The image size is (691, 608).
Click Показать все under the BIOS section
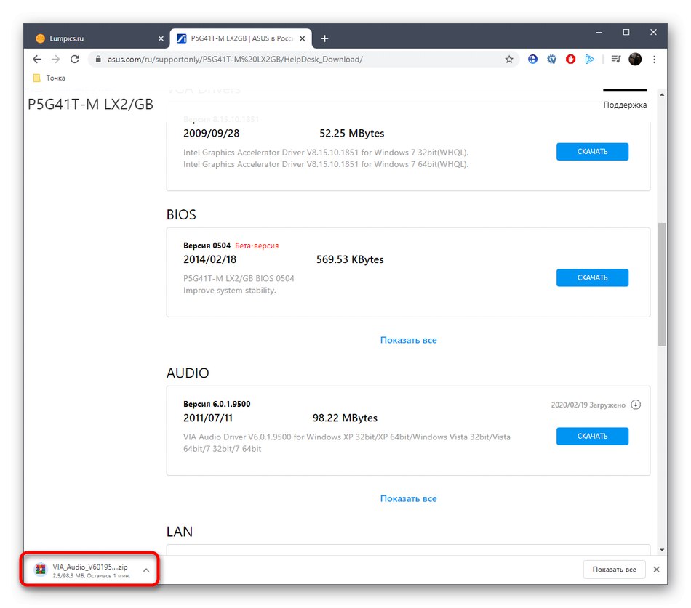[x=408, y=339]
